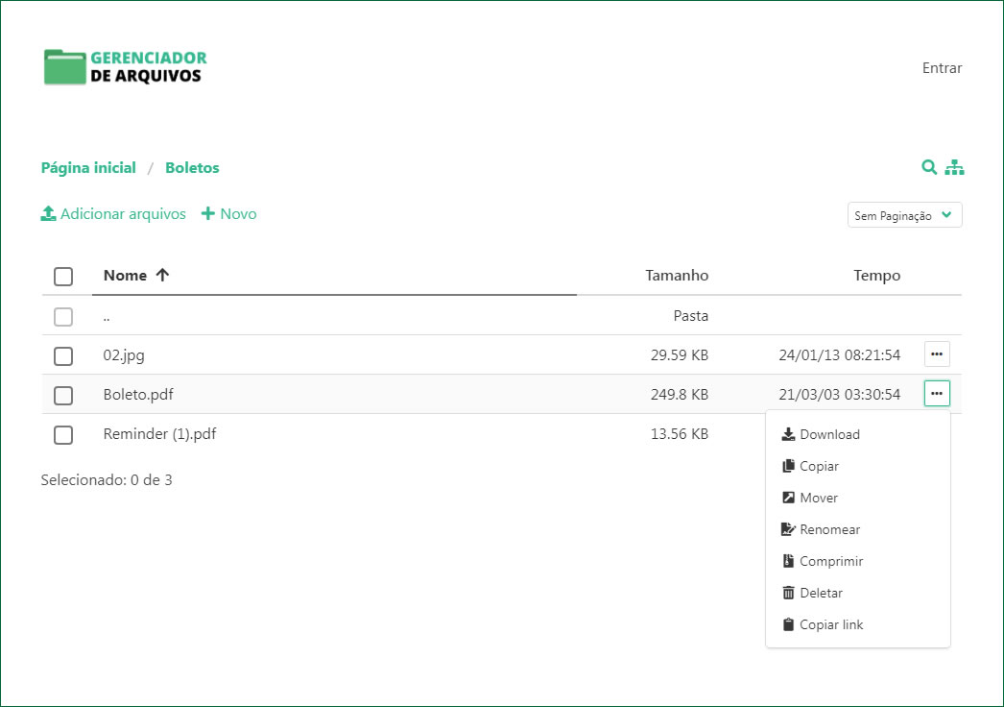Click Entrar to log in
This screenshot has height=707, width=1004.
tap(942, 68)
